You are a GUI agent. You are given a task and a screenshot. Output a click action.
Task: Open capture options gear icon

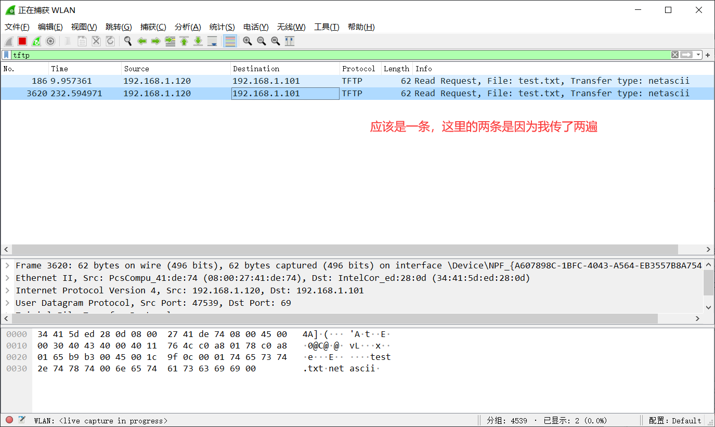(50, 41)
